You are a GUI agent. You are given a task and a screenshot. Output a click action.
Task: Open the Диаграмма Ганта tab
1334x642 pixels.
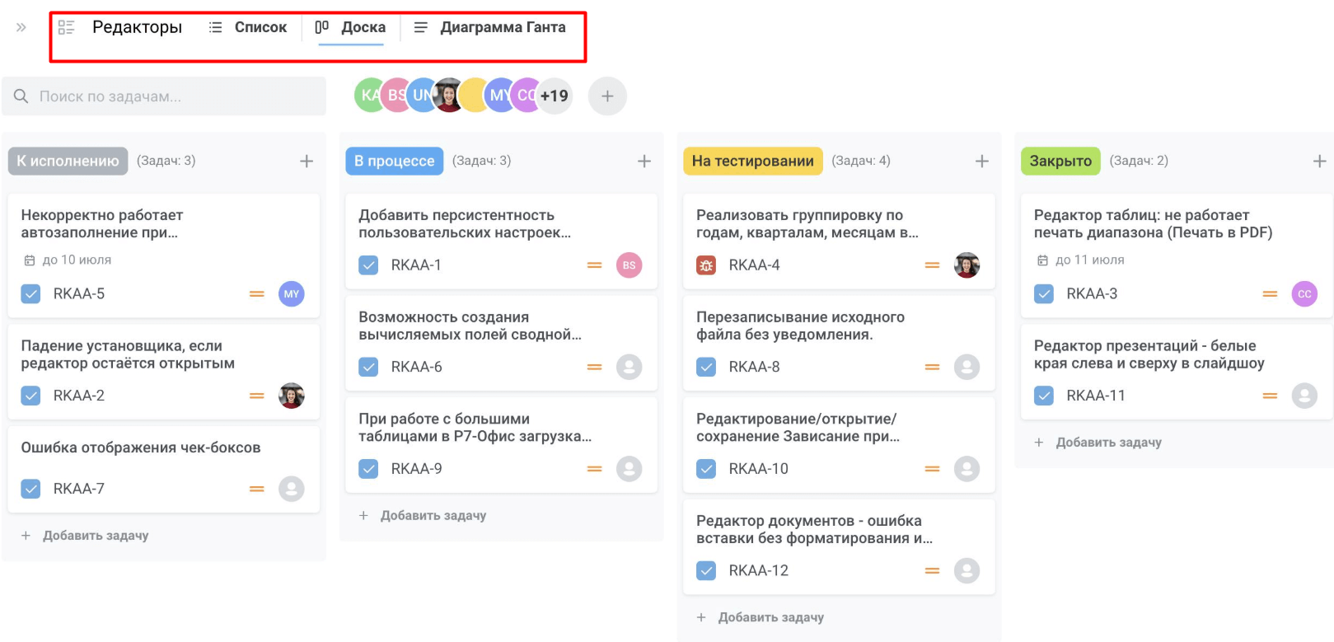coord(489,27)
